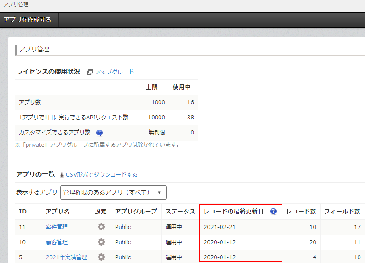Viewport: 365px width, 263px height.
Task: Click the 無制限 limit value
Action: 157,132
